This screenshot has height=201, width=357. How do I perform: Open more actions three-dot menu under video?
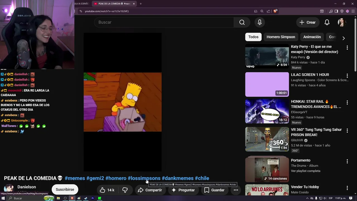(x=236, y=190)
